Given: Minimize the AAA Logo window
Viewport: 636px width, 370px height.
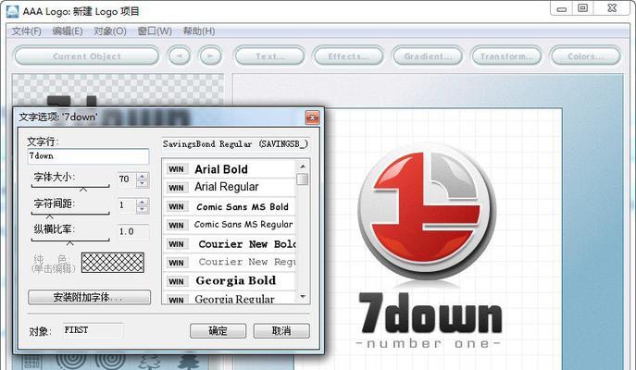Looking at the screenshot, I should (x=562, y=8).
